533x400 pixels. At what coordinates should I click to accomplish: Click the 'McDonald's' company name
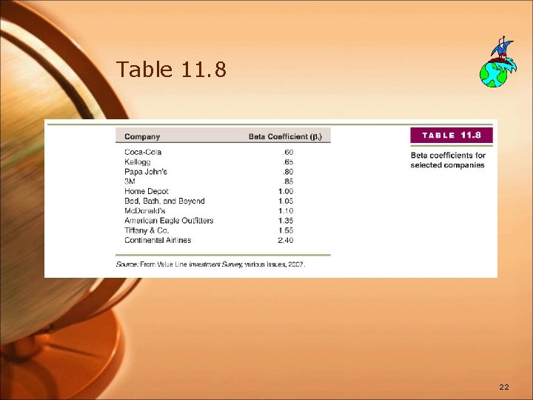[x=145, y=210]
